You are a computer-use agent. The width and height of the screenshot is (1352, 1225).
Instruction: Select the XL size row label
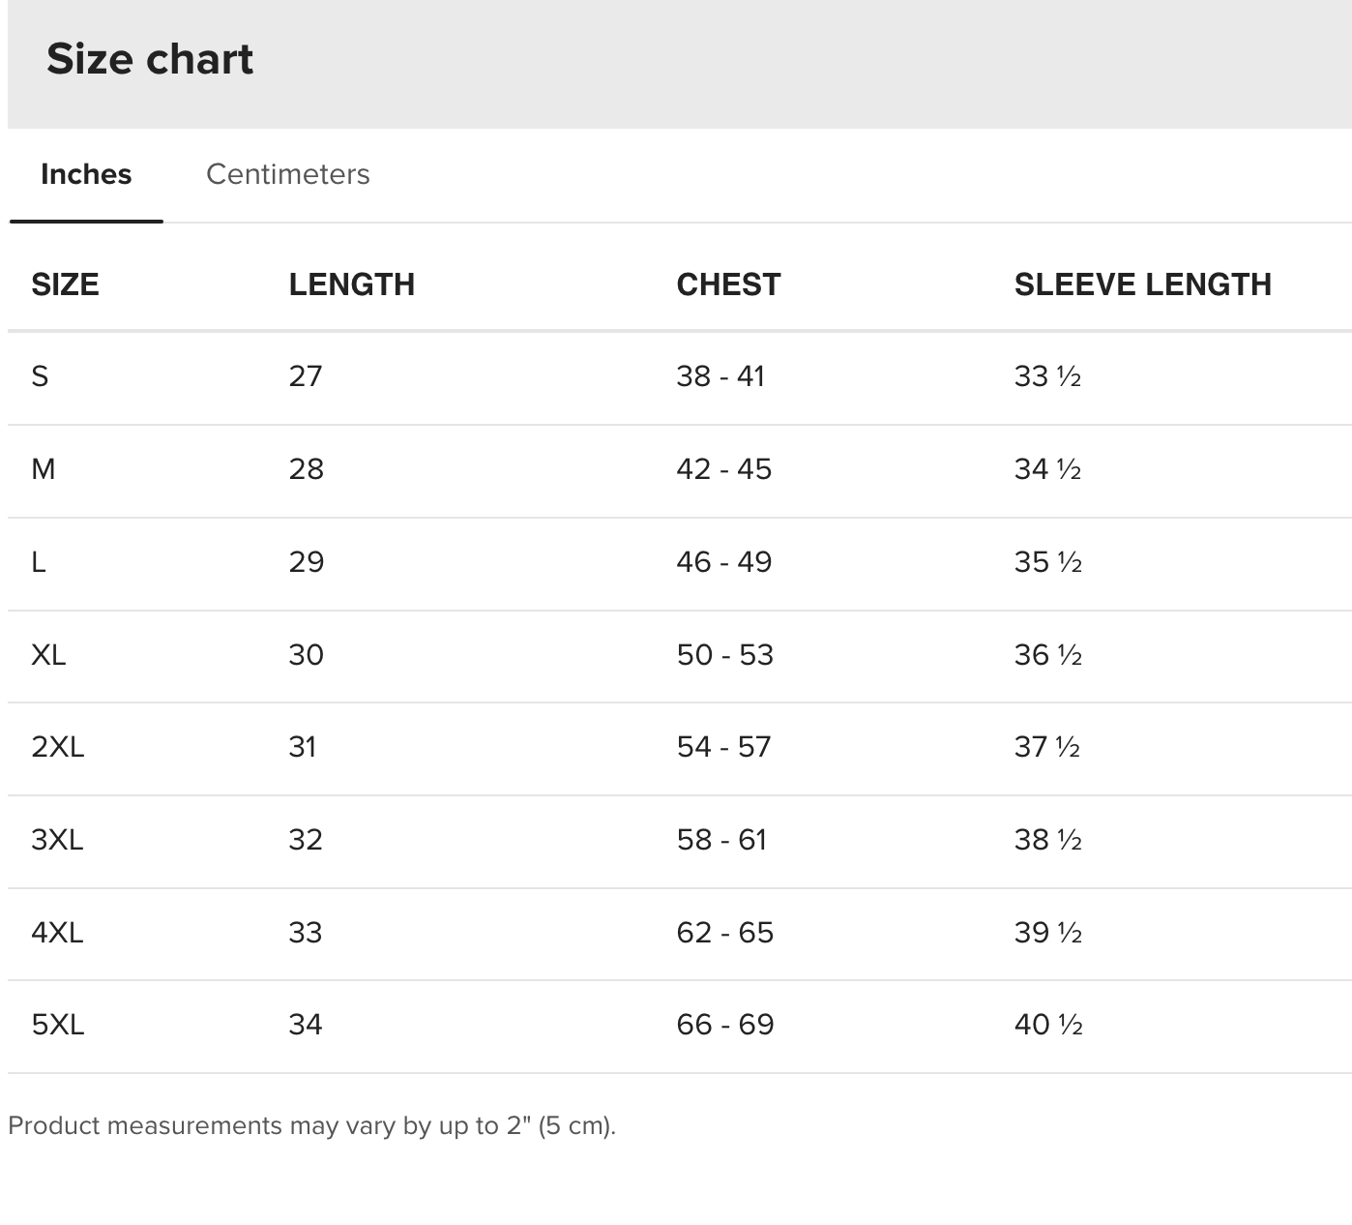coord(48,655)
